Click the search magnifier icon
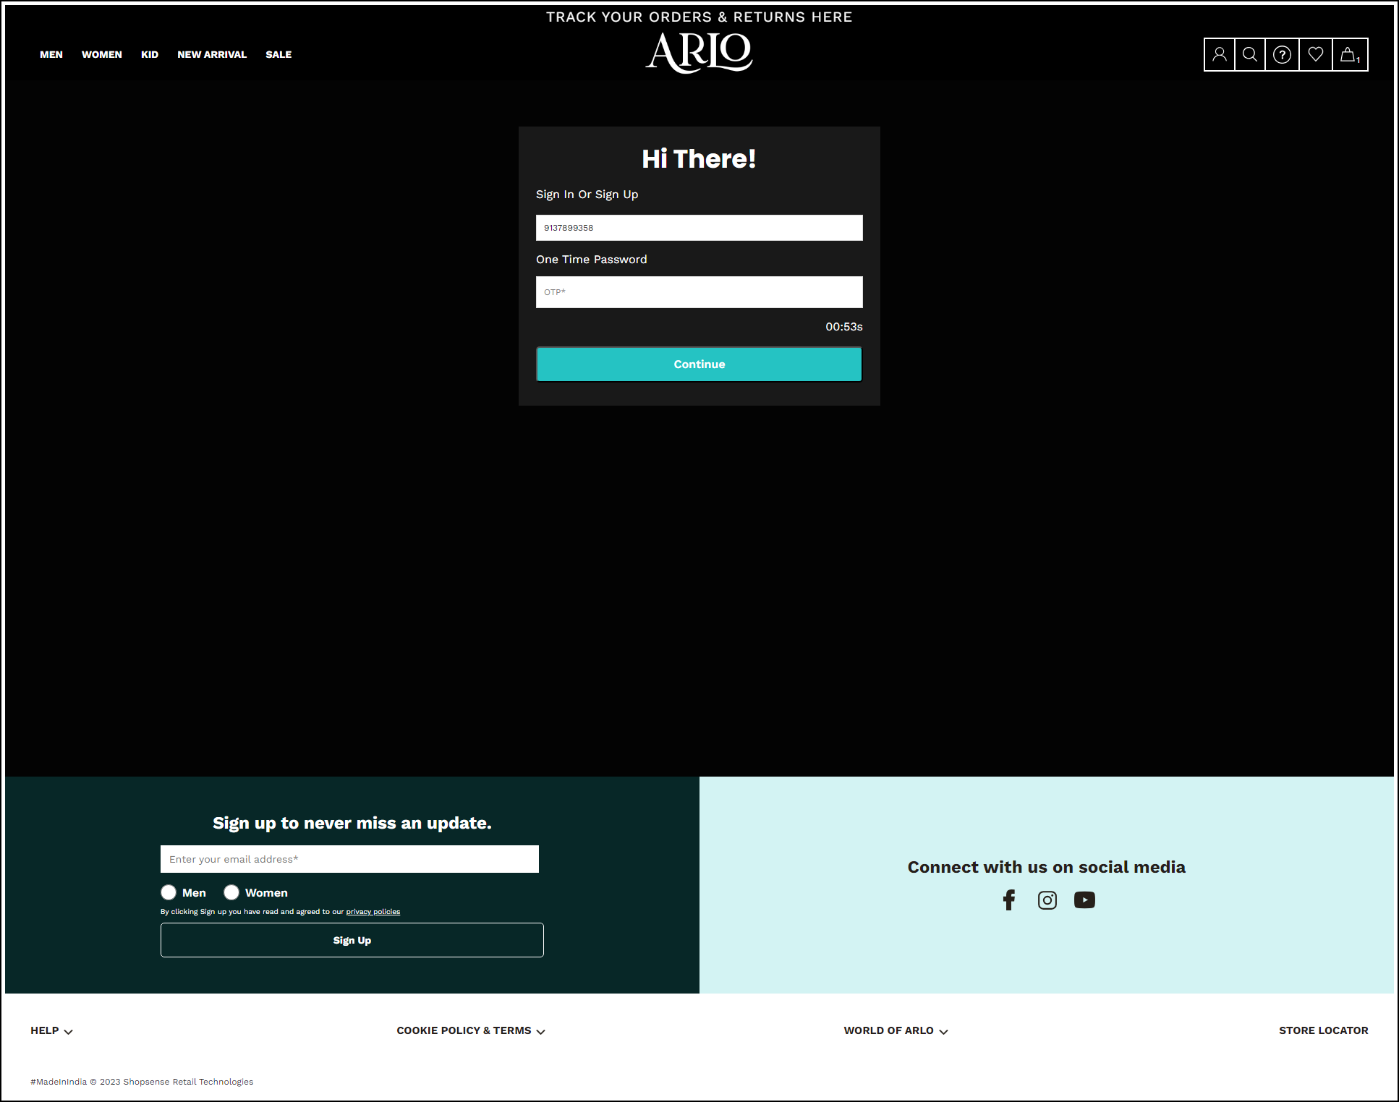Screen dimensions: 1399x1102 1250,54
